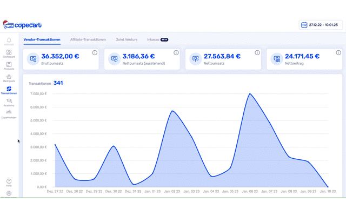Click the bell notification icon in sidebar
346x216 pixels.
click(9, 40)
